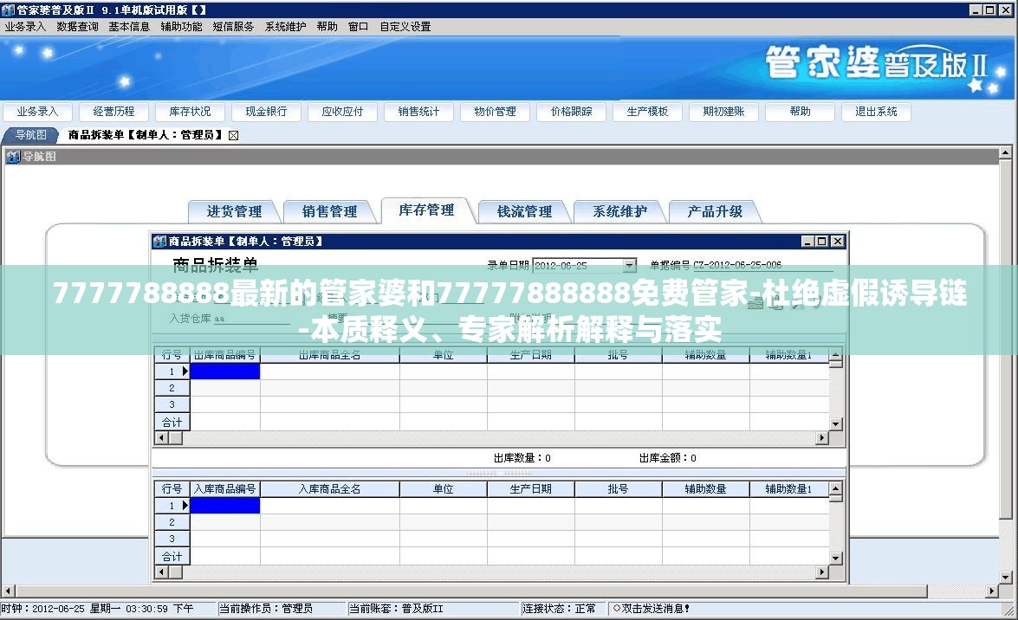Open the 基本信息 menu

click(129, 27)
